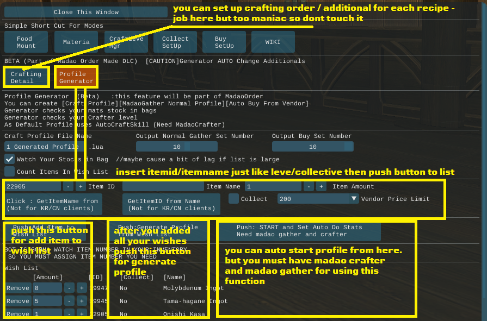Decrease Tama-hagane Ingot amount with minus
487x321 pixels.
(69, 301)
